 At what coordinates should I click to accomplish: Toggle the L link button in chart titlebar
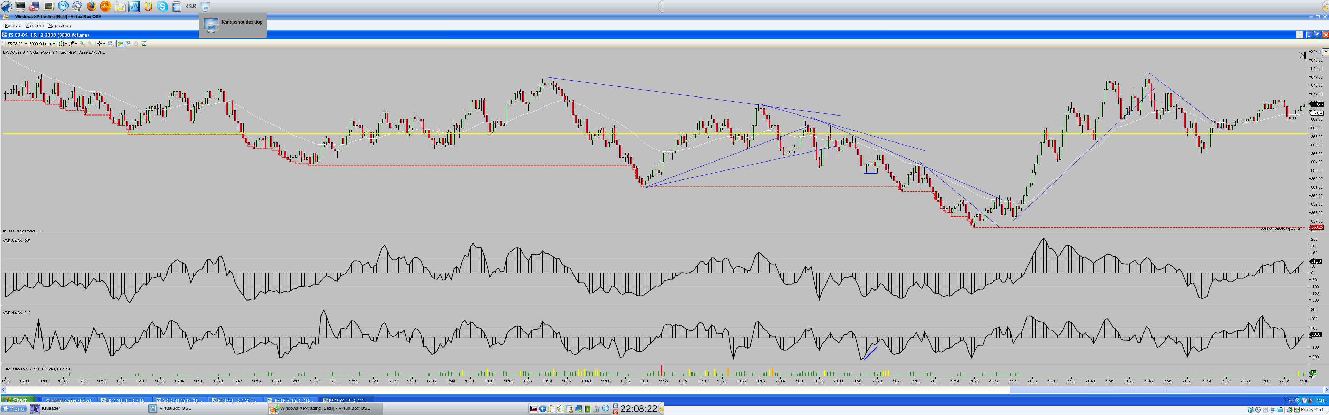(x=1300, y=35)
